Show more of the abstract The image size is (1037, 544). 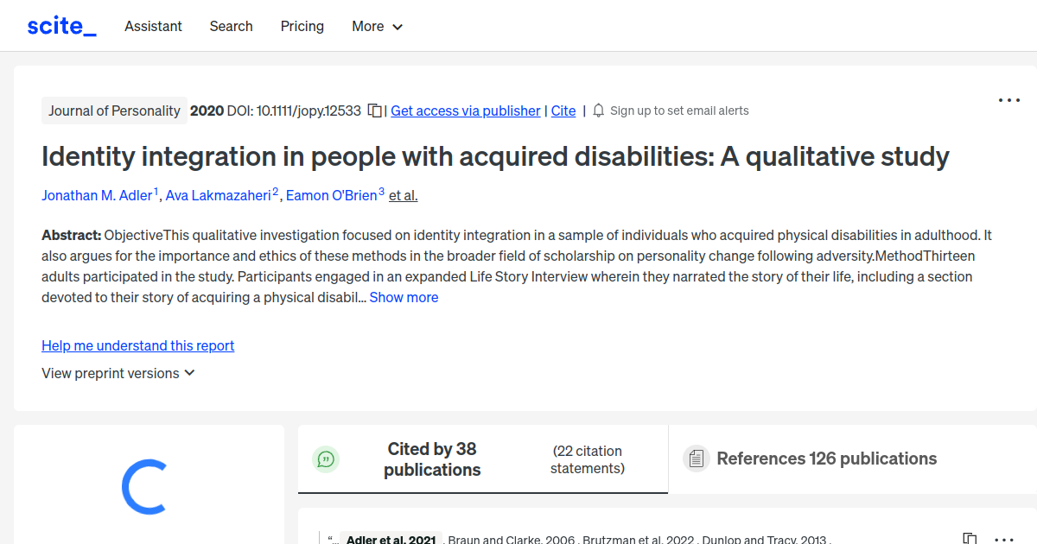click(404, 297)
